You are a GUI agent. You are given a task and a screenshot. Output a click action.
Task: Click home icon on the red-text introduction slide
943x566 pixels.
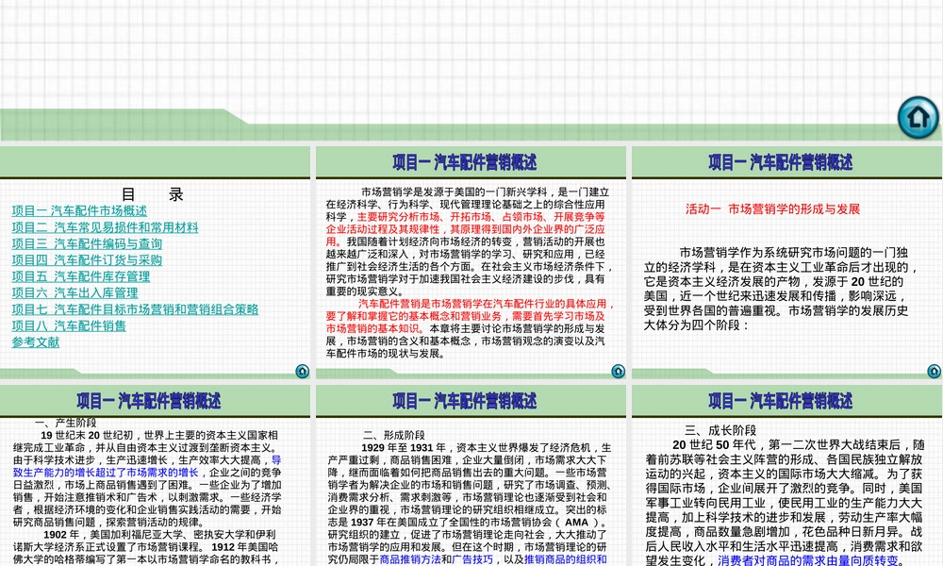[619, 371]
